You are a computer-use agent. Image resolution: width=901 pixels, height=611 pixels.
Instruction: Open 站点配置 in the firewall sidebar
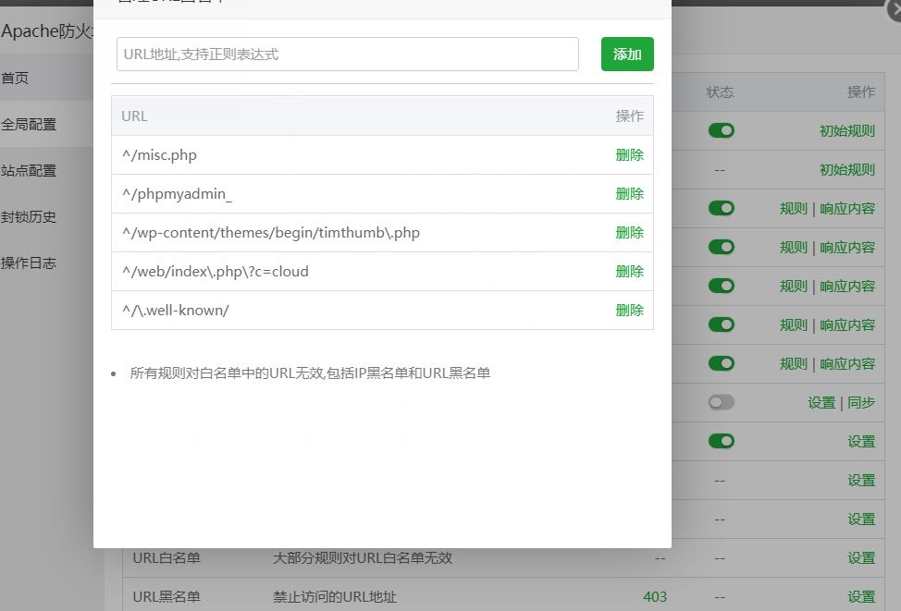(x=29, y=171)
